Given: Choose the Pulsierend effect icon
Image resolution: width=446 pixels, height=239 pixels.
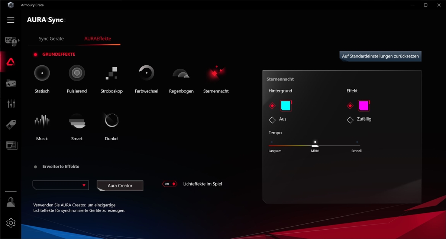Looking at the screenshot, I should coord(77,73).
